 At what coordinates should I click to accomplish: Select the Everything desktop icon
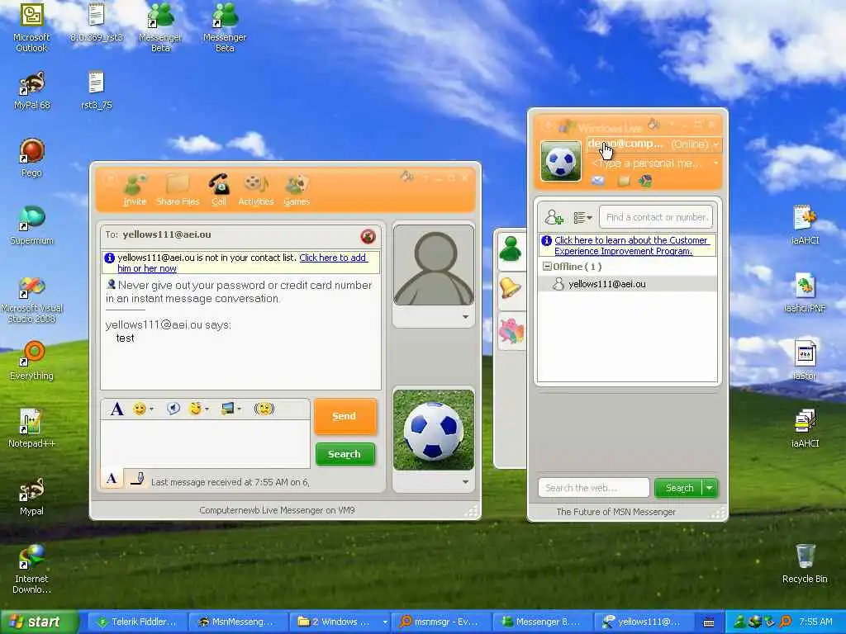tap(31, 360)
